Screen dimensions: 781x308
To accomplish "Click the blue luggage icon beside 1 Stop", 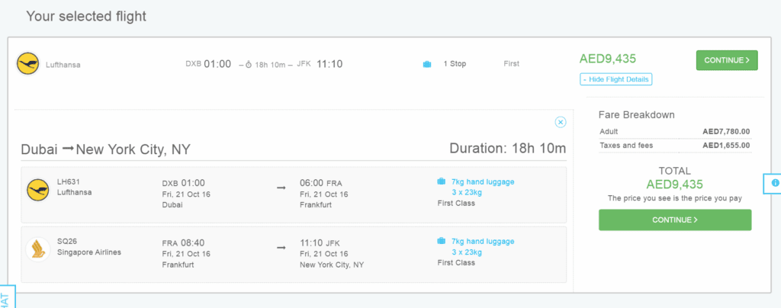I will click(427, 64).
